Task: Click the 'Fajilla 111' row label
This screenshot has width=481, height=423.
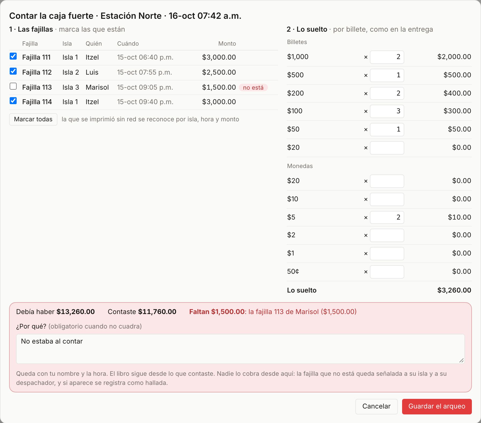Action: pos(36,57)
